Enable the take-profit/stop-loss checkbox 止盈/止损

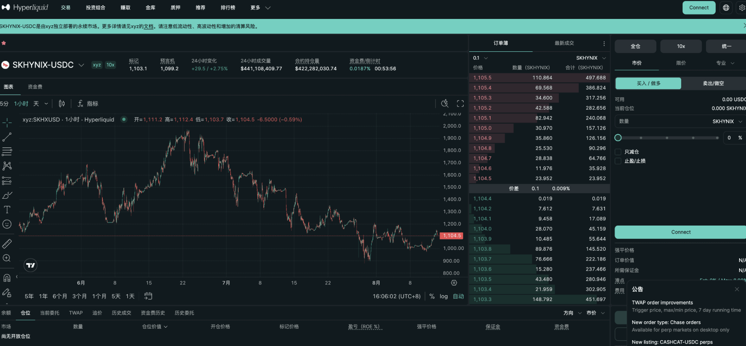(618, 161)
